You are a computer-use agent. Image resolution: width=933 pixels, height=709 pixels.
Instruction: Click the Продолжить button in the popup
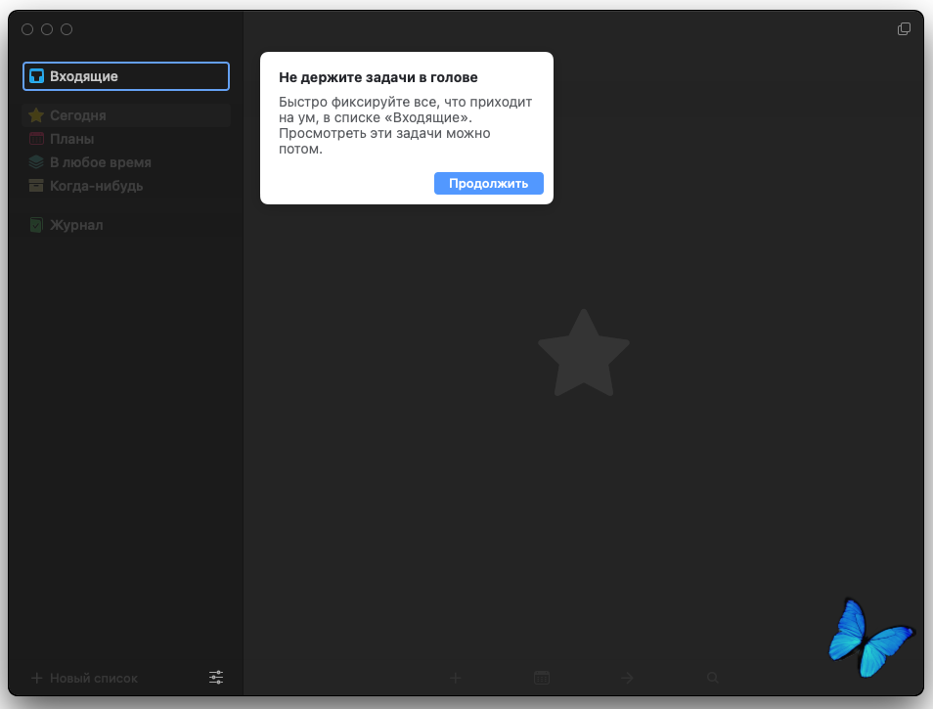coord(488,183)
